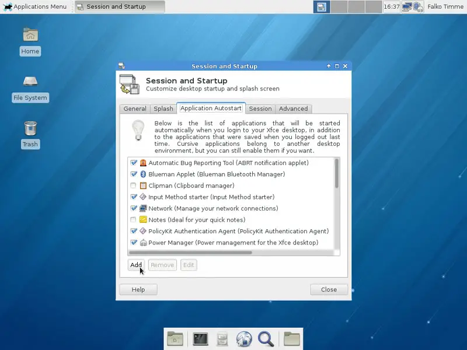Launch the web browser globe dock icon
Screen dimensions: 467x350
coord(244,339)
